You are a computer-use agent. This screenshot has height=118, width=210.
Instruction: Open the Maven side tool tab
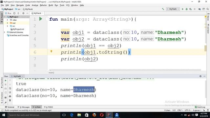[208, 17]
